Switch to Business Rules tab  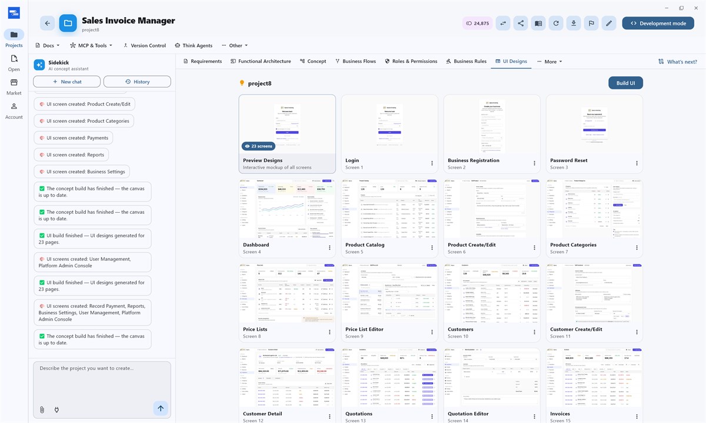(x=466, y=61)
